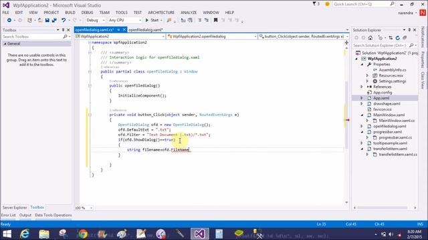Screen dimensions: 428x240
Task: Pin the Toolbox panel with pushpin
Action: 63,30
